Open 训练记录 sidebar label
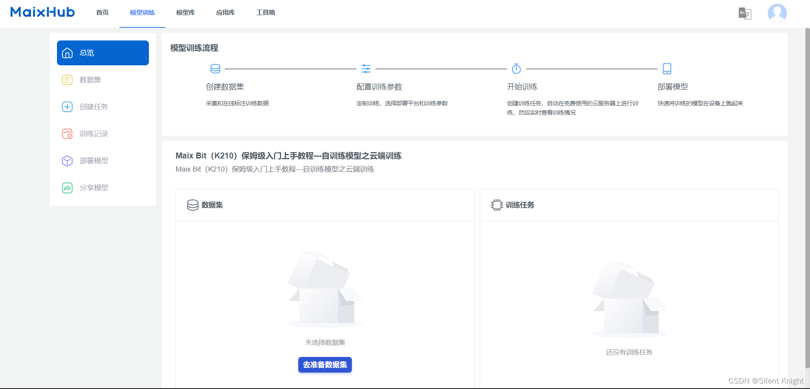The width and height of the screenshot is (810, 389). [94, 134]
